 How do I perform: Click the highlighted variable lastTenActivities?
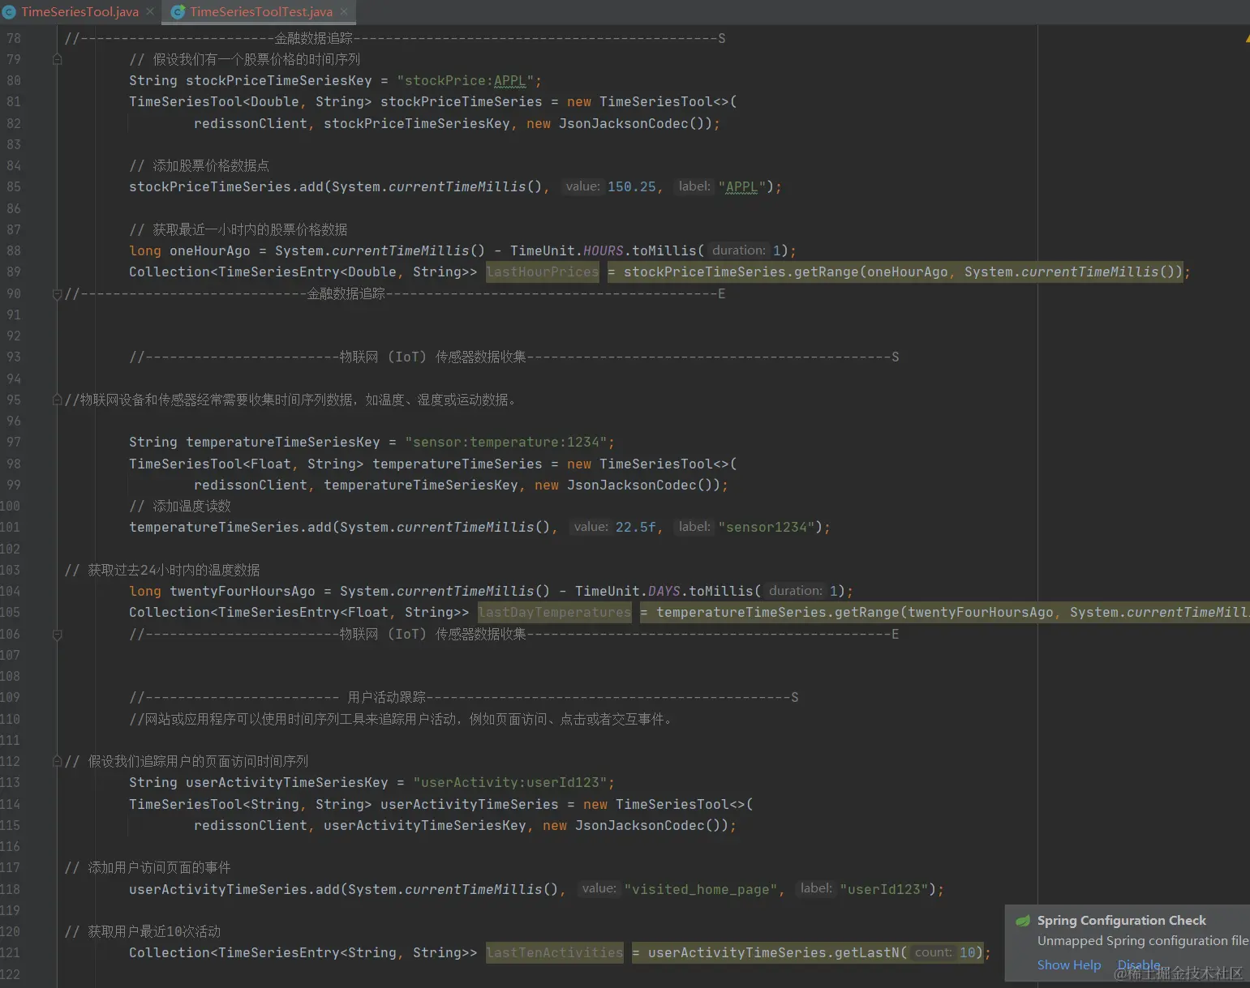pyautogui.click(x=555, y=952)
